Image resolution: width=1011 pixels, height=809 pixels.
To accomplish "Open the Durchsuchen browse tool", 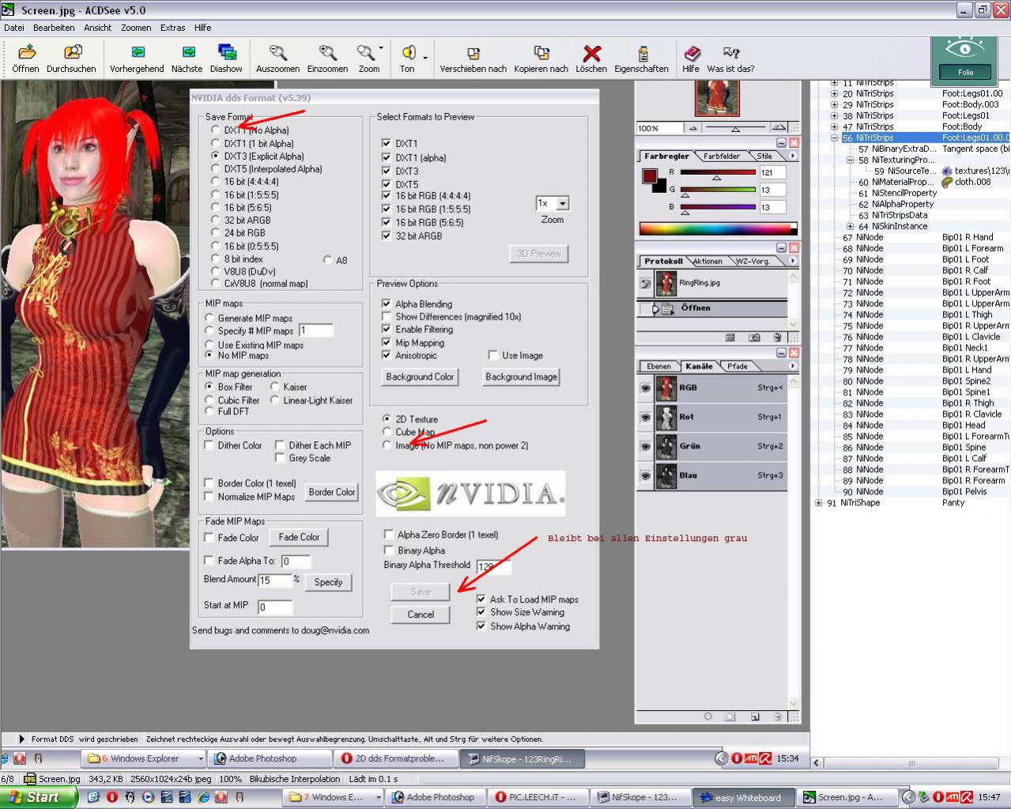I will (x=71, y=54).
